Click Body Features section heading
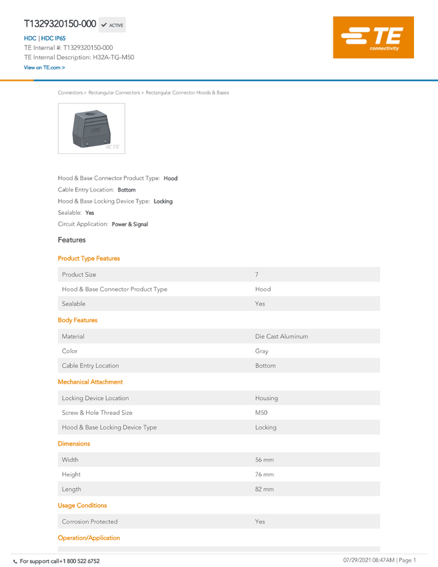Viewport: 438px width, 567px height. [78, 320]
